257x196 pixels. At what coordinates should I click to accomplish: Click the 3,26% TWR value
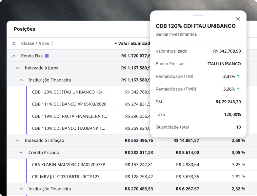point(229,89)
